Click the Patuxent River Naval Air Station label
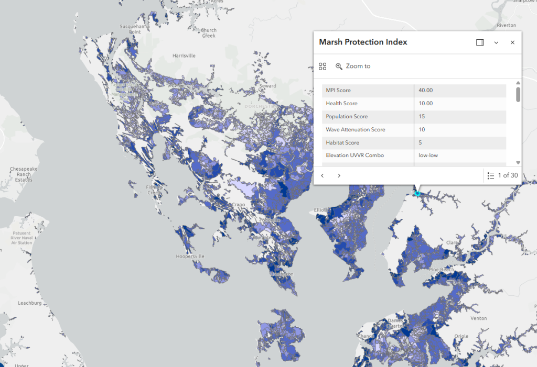 tap(22, 238)
